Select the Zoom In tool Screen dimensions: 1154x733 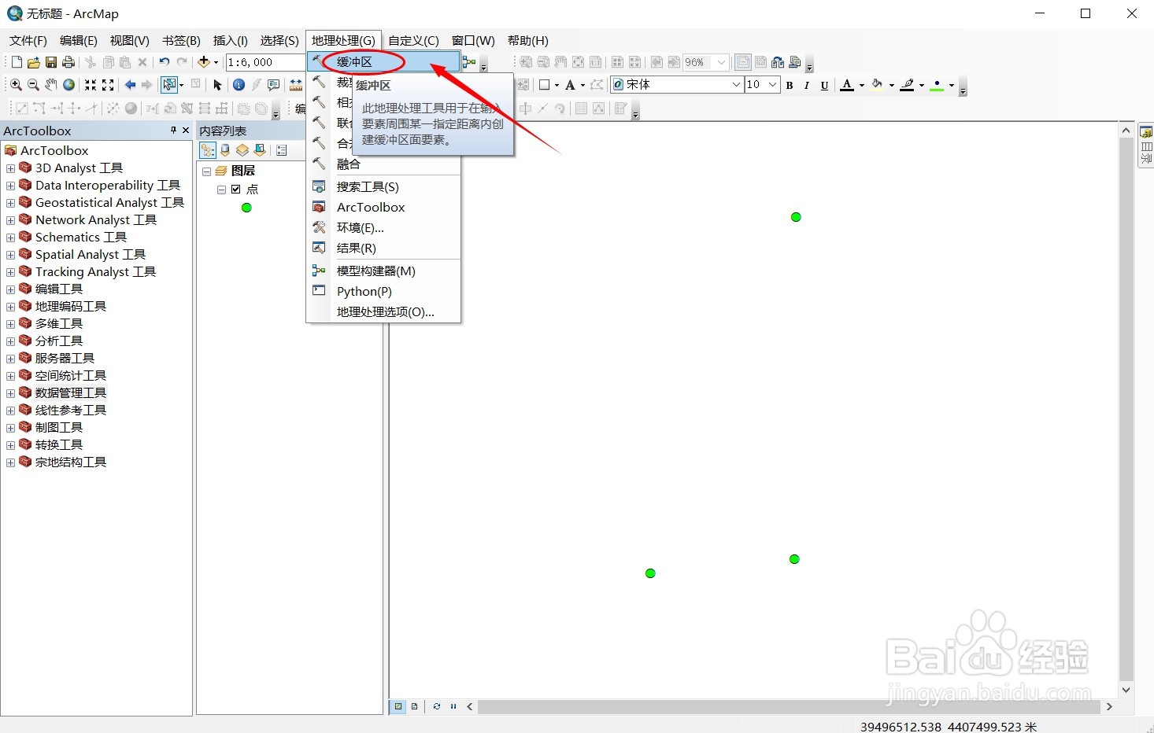[x=16, y=85]
